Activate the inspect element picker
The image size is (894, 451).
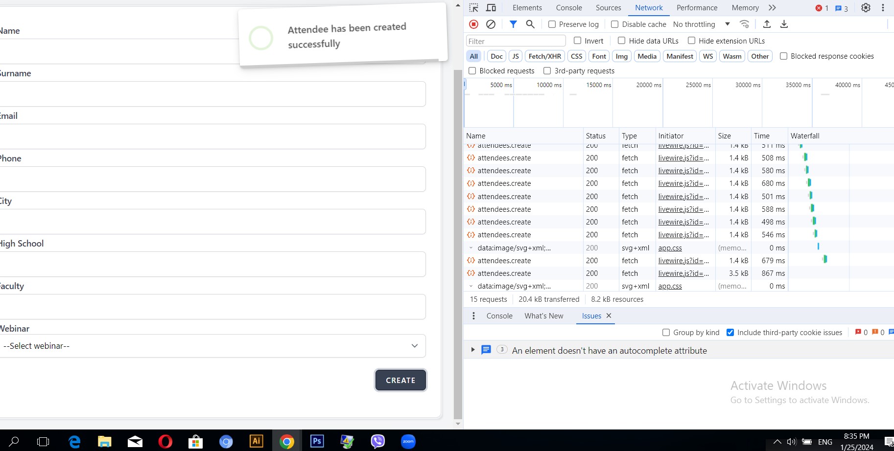(x=473, y=8)
